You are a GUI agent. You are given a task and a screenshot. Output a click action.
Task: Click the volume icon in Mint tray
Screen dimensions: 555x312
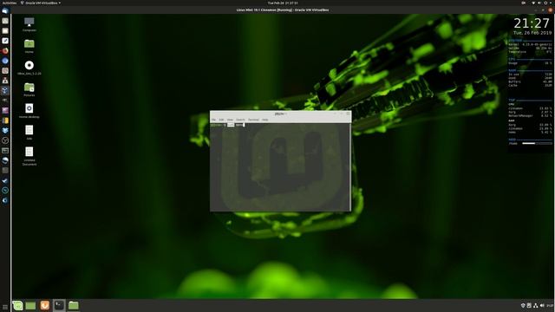point(542,305)
